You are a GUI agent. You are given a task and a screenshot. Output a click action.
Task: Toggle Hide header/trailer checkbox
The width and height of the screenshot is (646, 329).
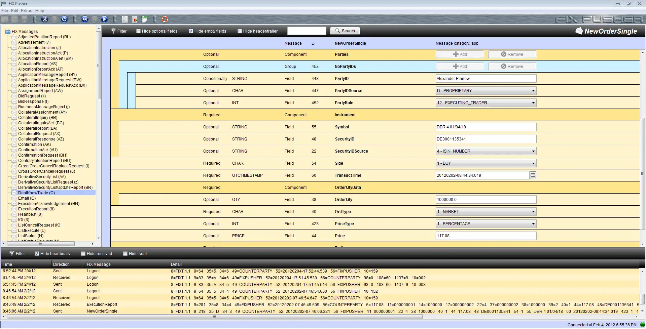(x=240, y=31)
